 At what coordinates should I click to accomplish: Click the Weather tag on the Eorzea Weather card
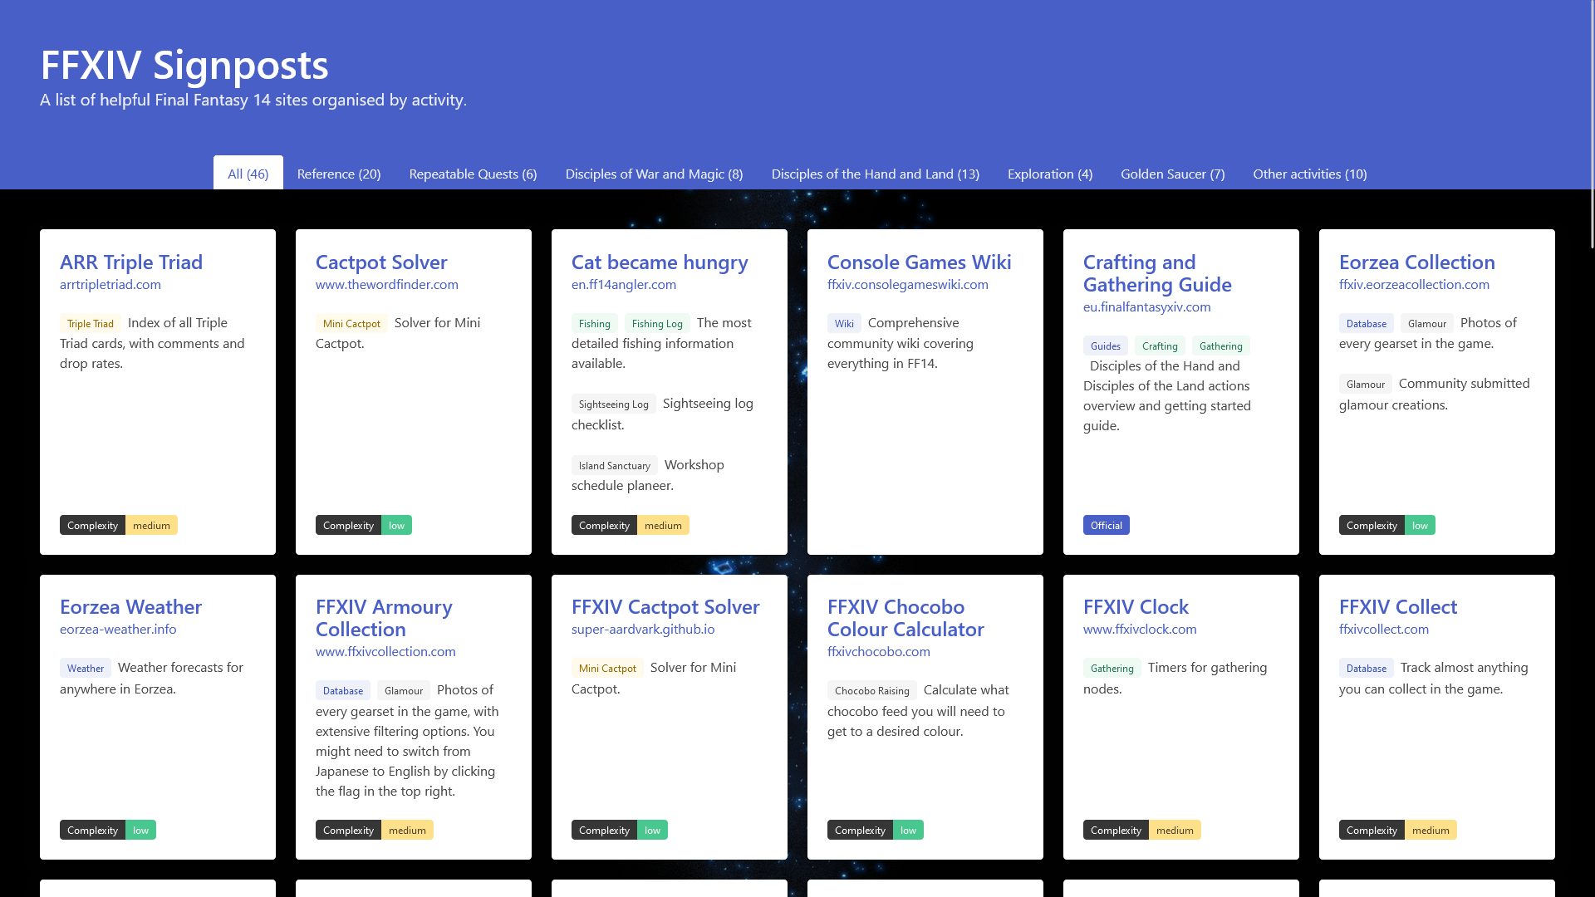86,669
